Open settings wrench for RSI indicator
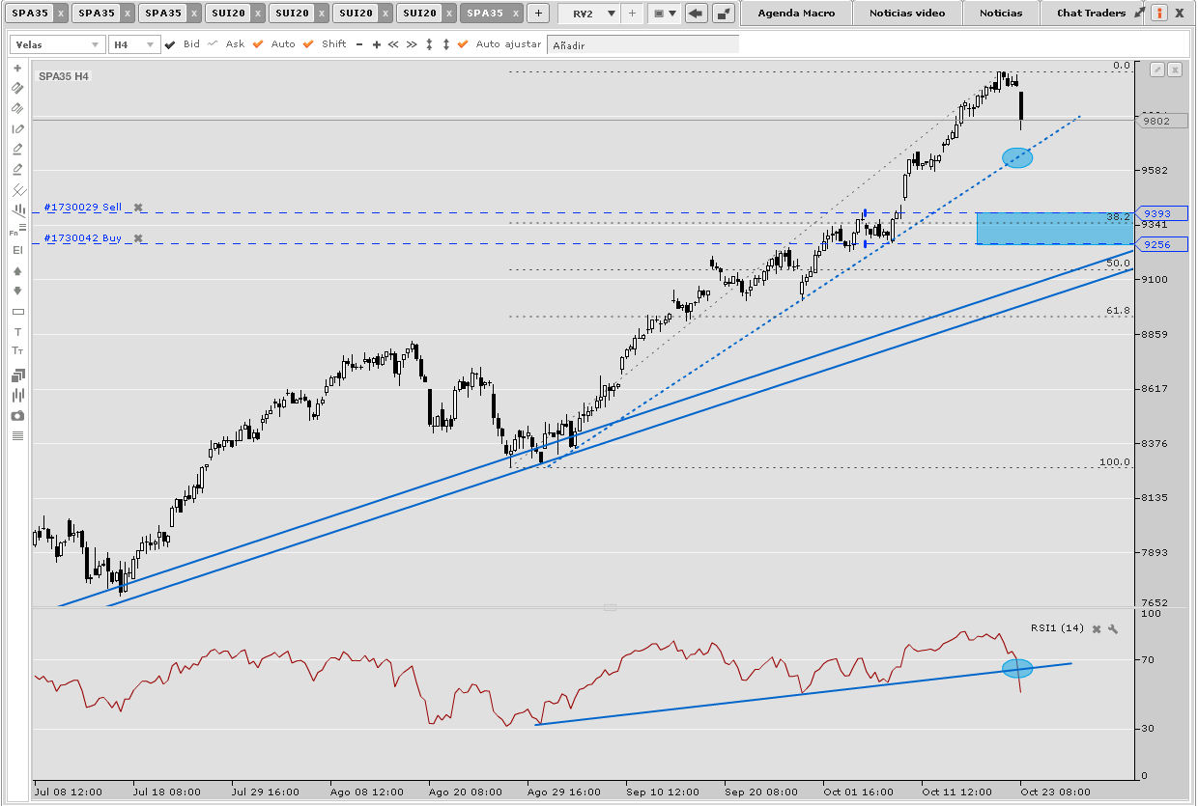This screenshot has height=806, width=1198. 1113,629
